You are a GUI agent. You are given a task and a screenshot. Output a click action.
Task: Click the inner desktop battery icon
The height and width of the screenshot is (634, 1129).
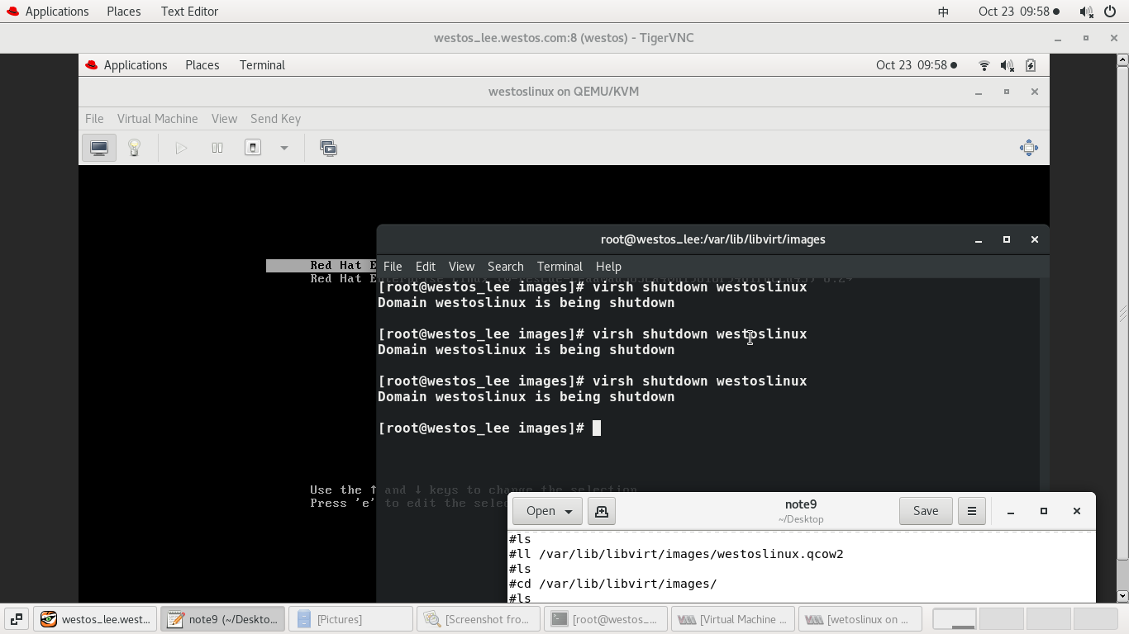pos(1031,65)
